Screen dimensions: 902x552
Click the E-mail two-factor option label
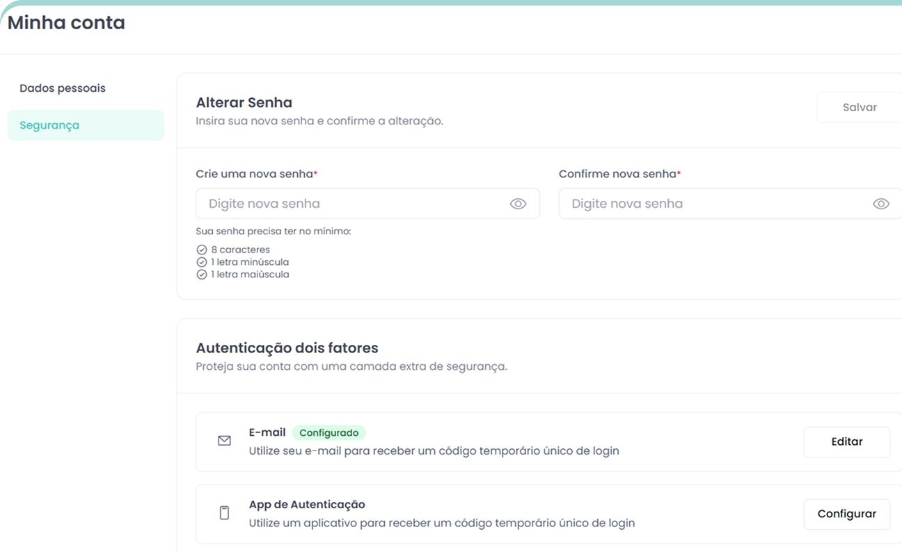267,432
